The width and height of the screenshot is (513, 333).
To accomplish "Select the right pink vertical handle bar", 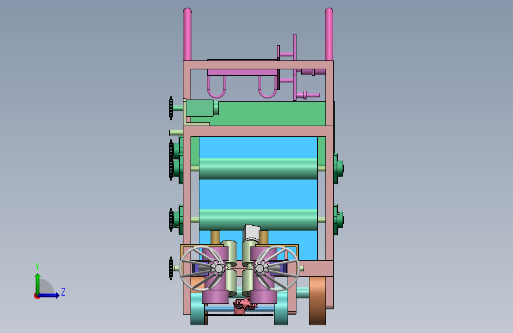I will [x=329, y=34].
